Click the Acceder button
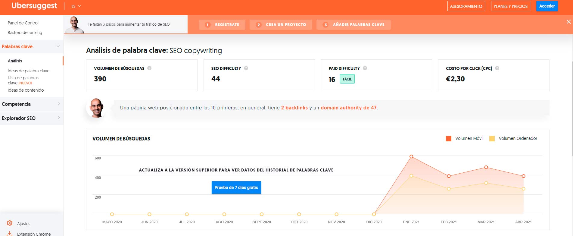The height and width of the screenshot is (236, 573). [547, 6]
